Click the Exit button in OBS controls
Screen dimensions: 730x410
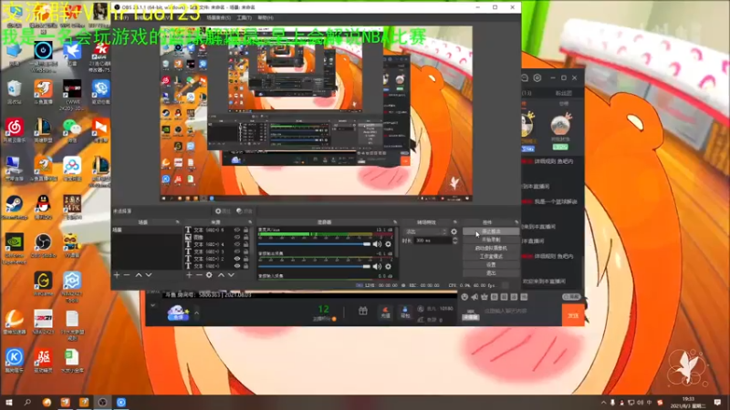(x=491, y=273)
